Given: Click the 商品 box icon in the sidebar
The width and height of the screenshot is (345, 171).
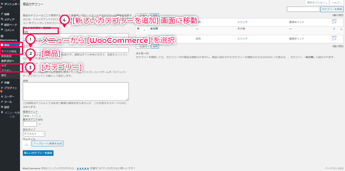Looking at the screenshot, I should point(2,45).
